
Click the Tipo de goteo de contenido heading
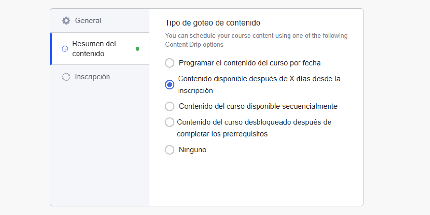tap(213, 23)
